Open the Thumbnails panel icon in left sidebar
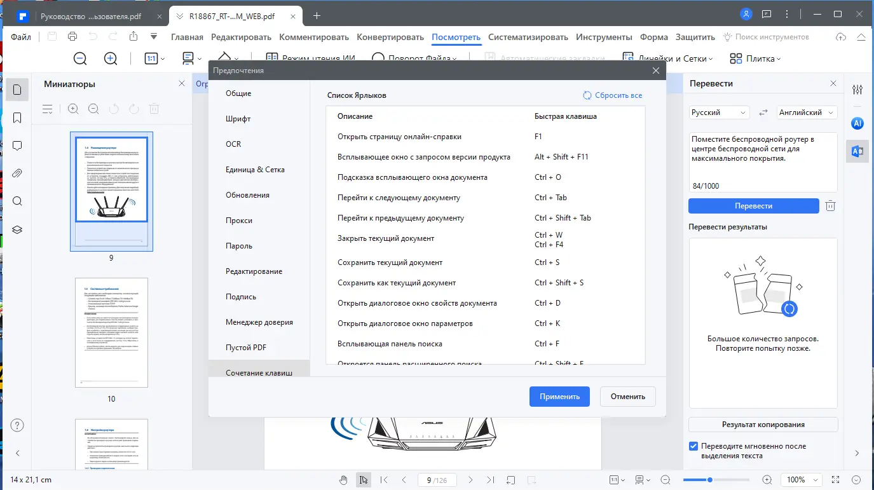 (17, 90)
